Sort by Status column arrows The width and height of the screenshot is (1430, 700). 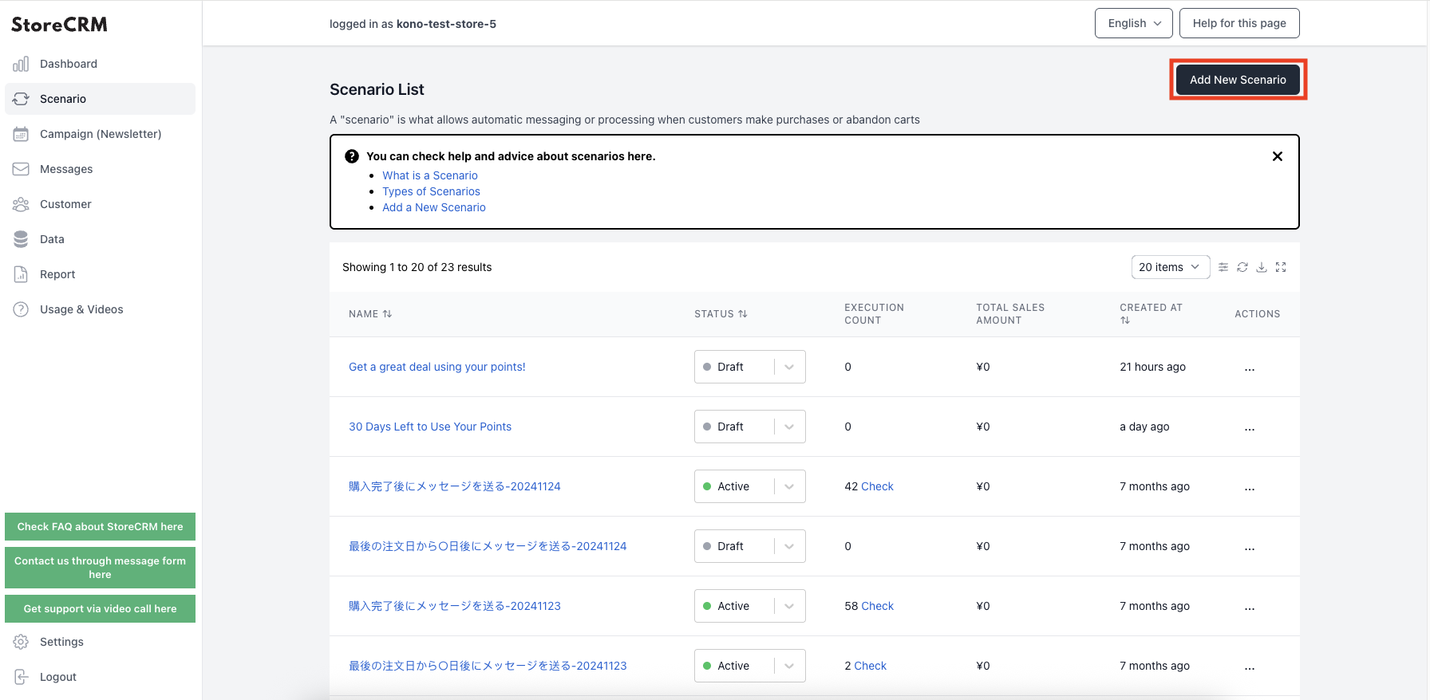point(743,314)
